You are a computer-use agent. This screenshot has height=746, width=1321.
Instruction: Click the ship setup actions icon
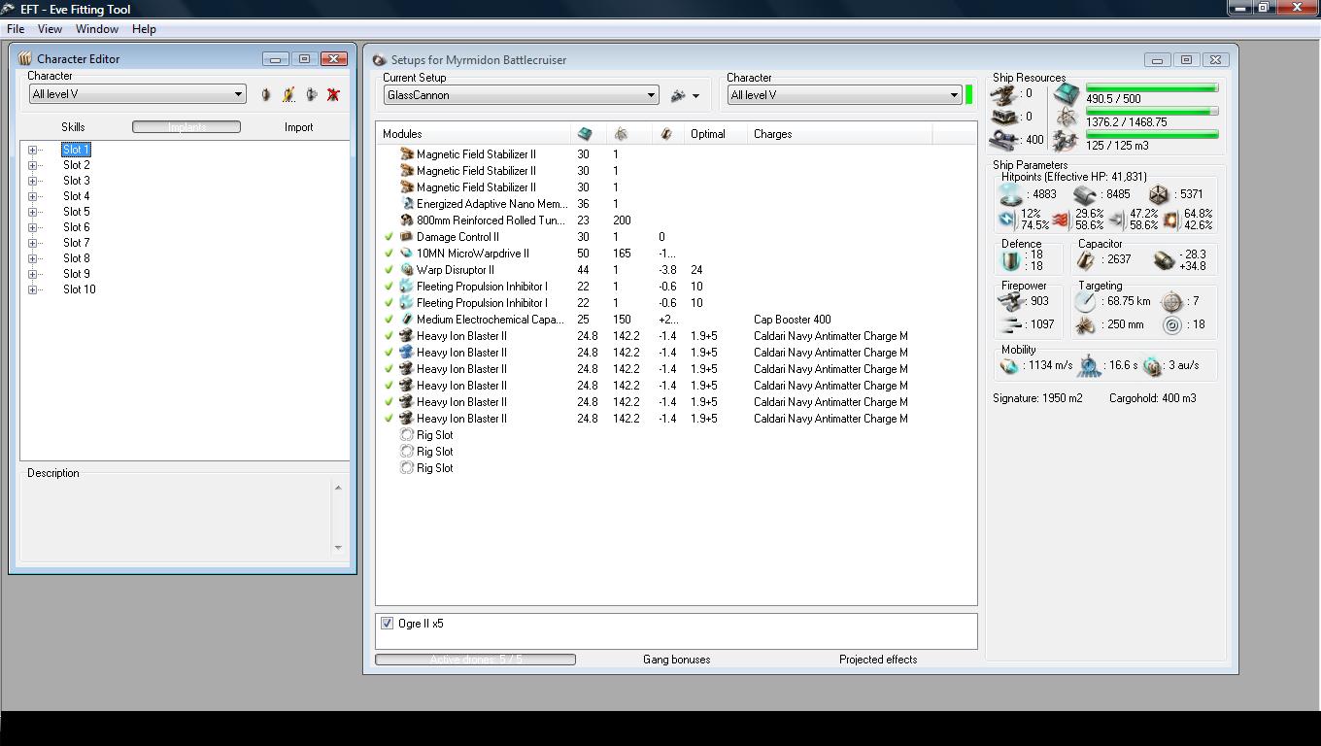tap(678, 95)
